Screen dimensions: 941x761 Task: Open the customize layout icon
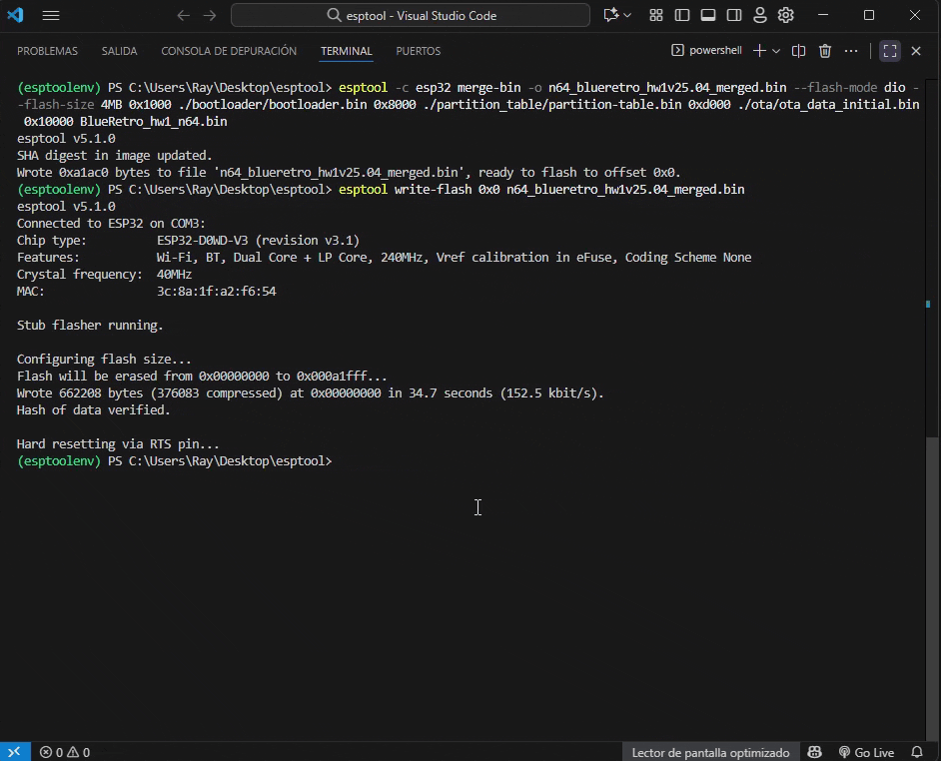coord(656,15)
